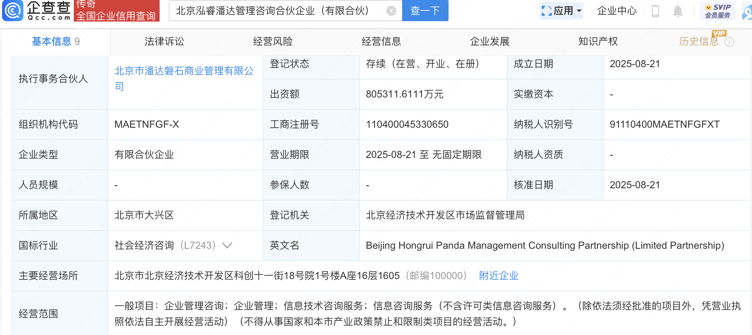Screen dimensions: 752x335
Task: Open the 企业发展 tab
Action: [490, 41]
